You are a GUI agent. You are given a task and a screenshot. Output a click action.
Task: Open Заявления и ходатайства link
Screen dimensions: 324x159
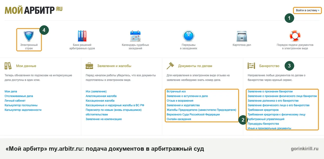pyautogui.click(x=183, y=105)
